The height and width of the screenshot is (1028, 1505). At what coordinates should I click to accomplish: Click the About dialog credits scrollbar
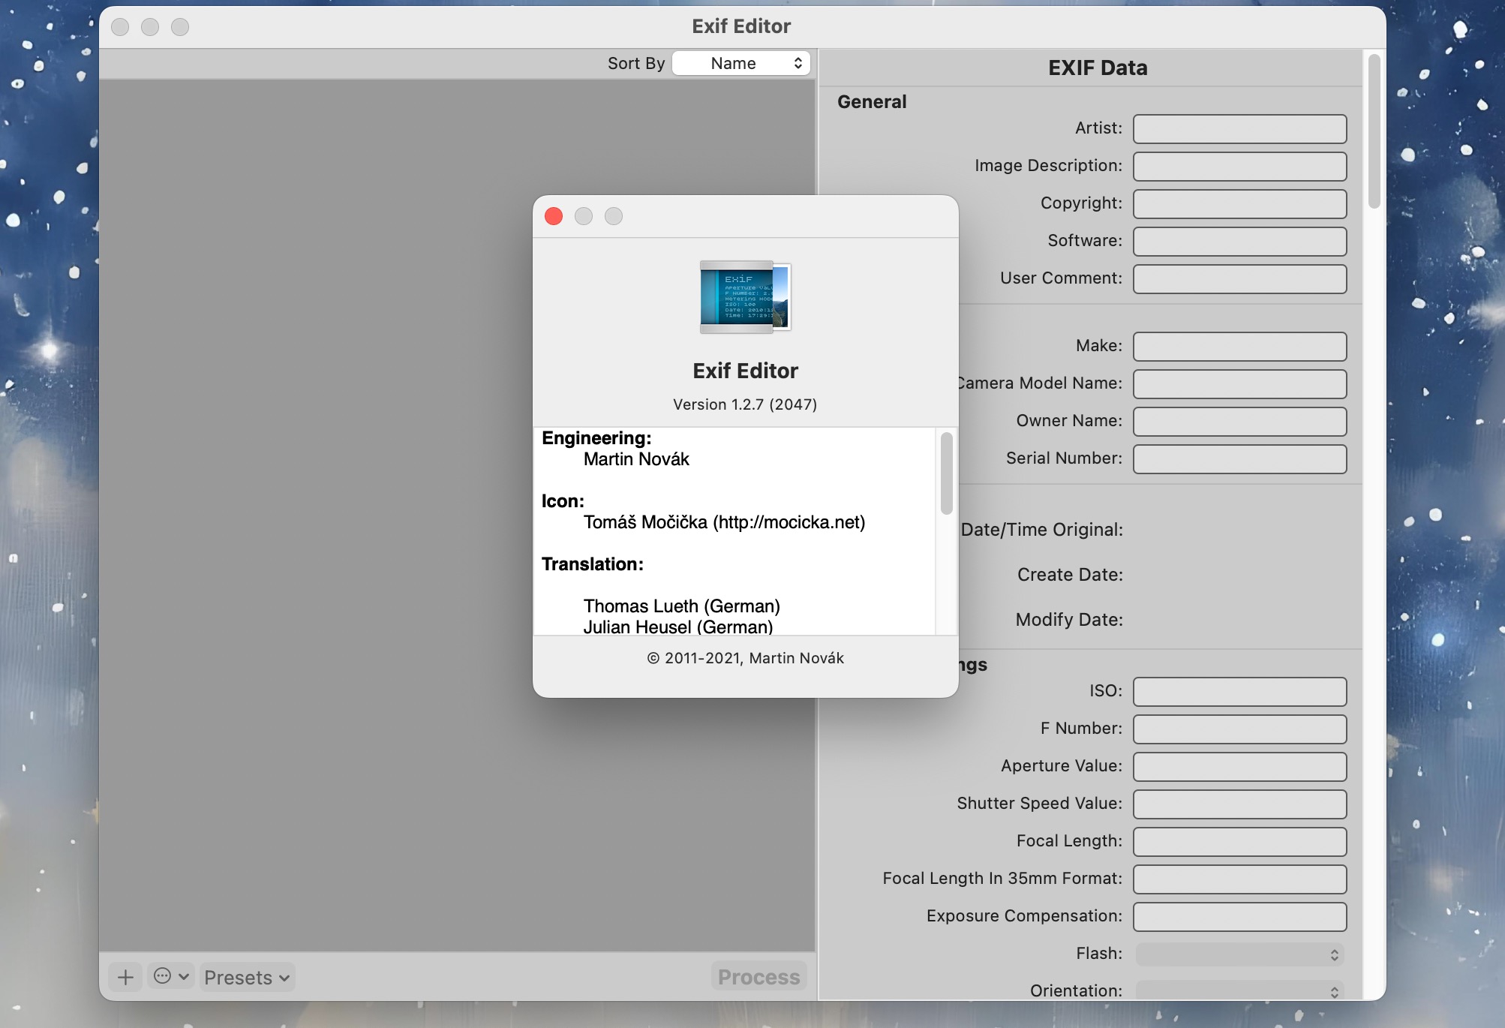pyautogui.click(x=947, y=473)
